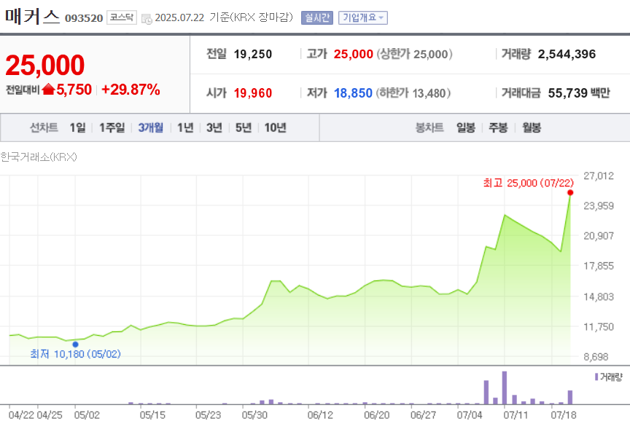Viewport: 630px width, 429px height.
Task: Select the 3개월 line chart tab
Action: click(x=151, y=127)
